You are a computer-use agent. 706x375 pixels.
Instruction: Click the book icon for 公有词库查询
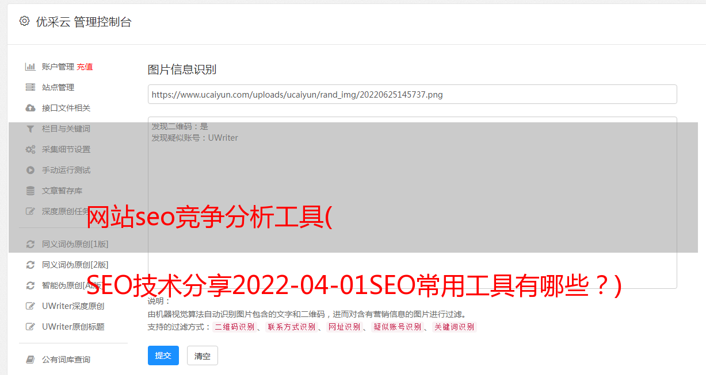30,359
